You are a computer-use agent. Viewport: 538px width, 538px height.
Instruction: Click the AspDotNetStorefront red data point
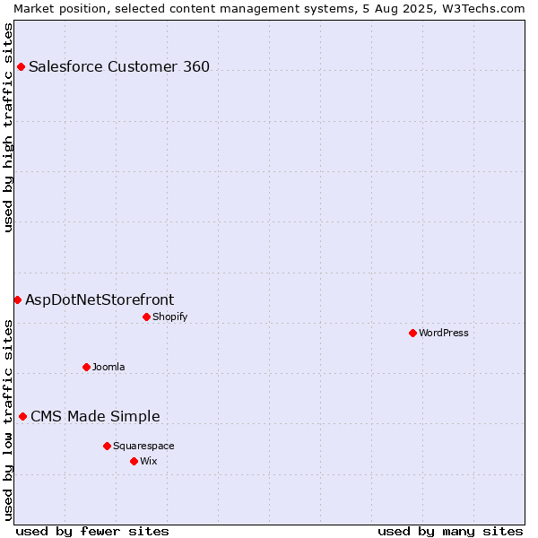pyautogui.click(x=18, y=300)
